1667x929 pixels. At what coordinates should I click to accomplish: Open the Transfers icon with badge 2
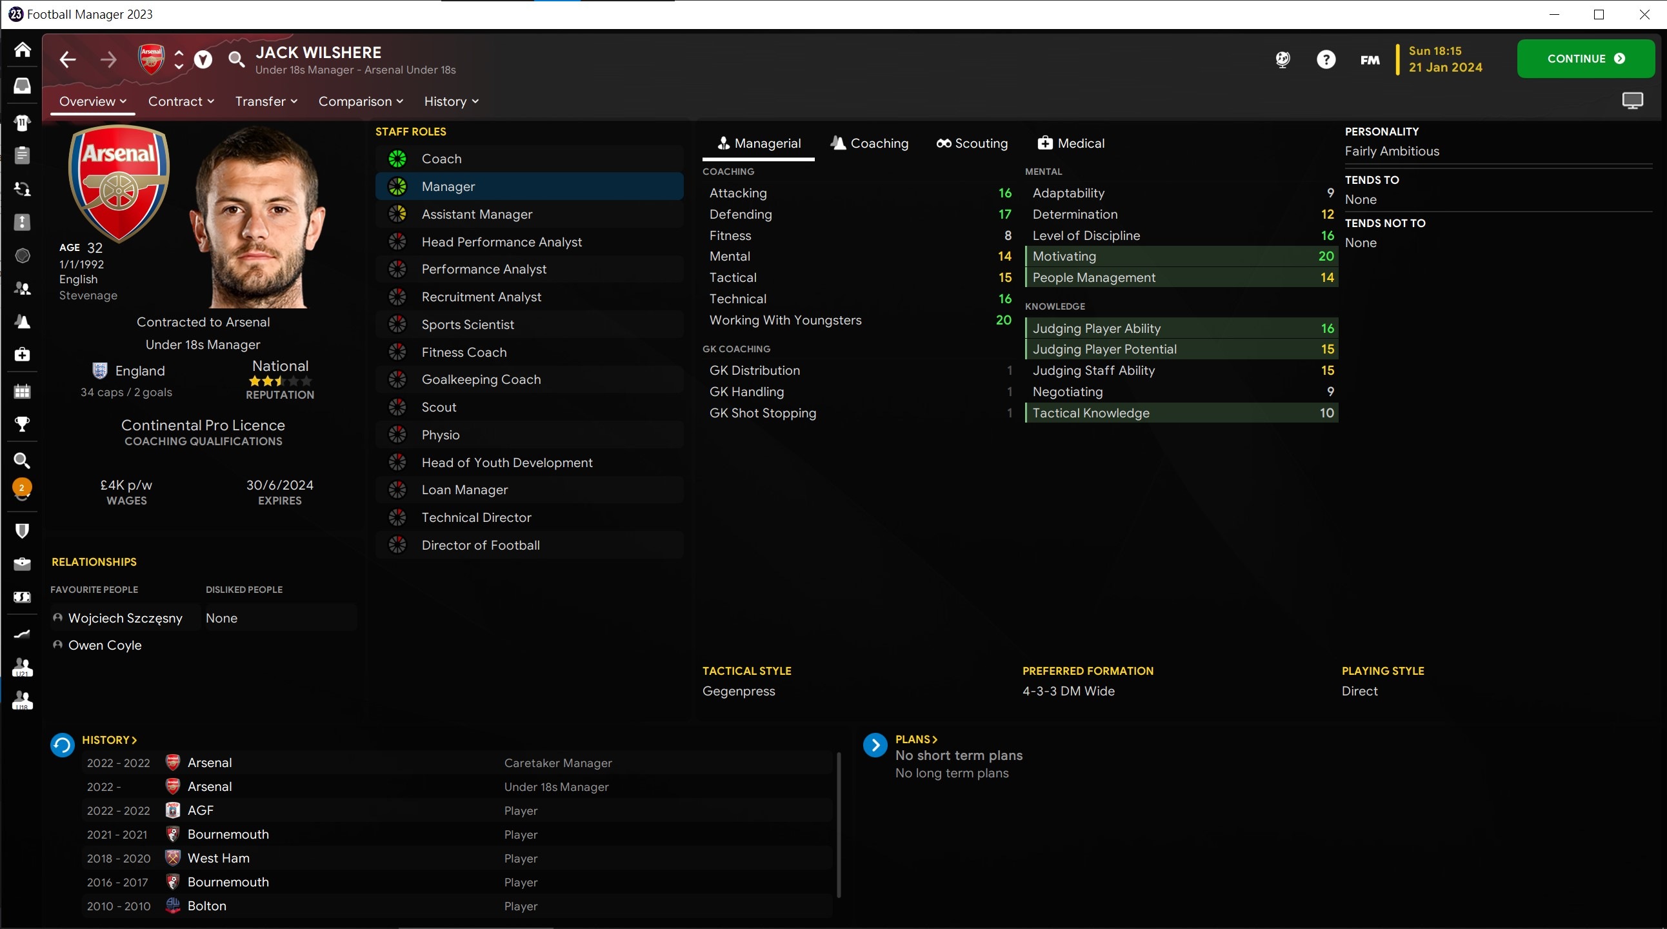point(23,490)
